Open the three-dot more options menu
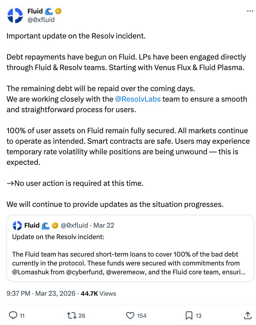 [x=250, y=11]
